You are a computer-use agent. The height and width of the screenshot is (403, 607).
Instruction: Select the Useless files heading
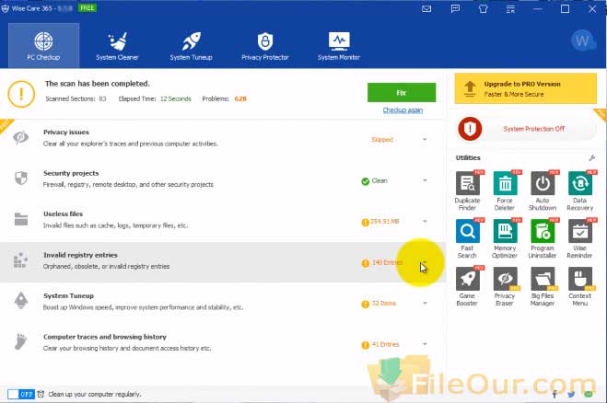(64, 213)
